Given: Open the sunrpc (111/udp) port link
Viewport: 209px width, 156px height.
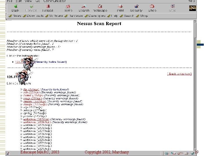Looking at the screenshot, I should coord(35,104).
